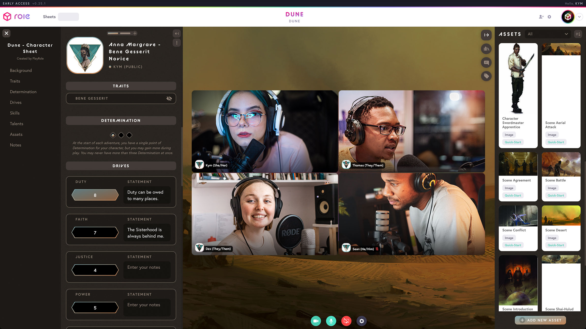Go to the Talents section
Screen dimensions: 586x329
click(x=17, y=124)
